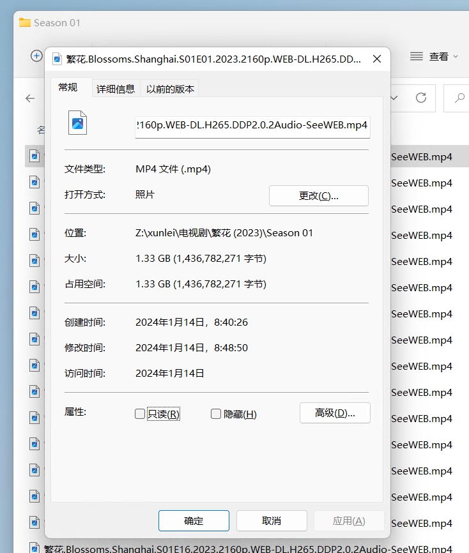
Task: Click the 访问时间 value 2024年1月14日
Action: (170, 373)
